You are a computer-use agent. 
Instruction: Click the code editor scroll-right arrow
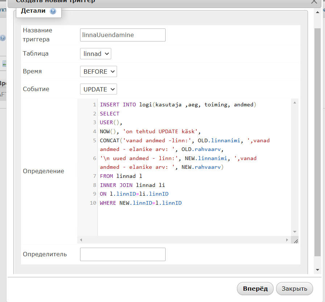tap(287, 240)
